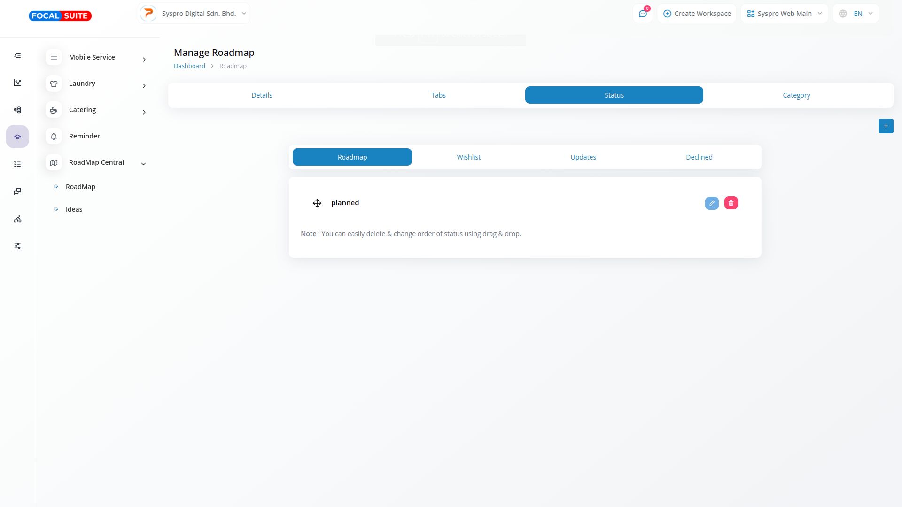Image resolution: width=902 pixels, height=507 pixels.
Task: Click the pencil edit icon for planned status
Action: tap(712, 203)
